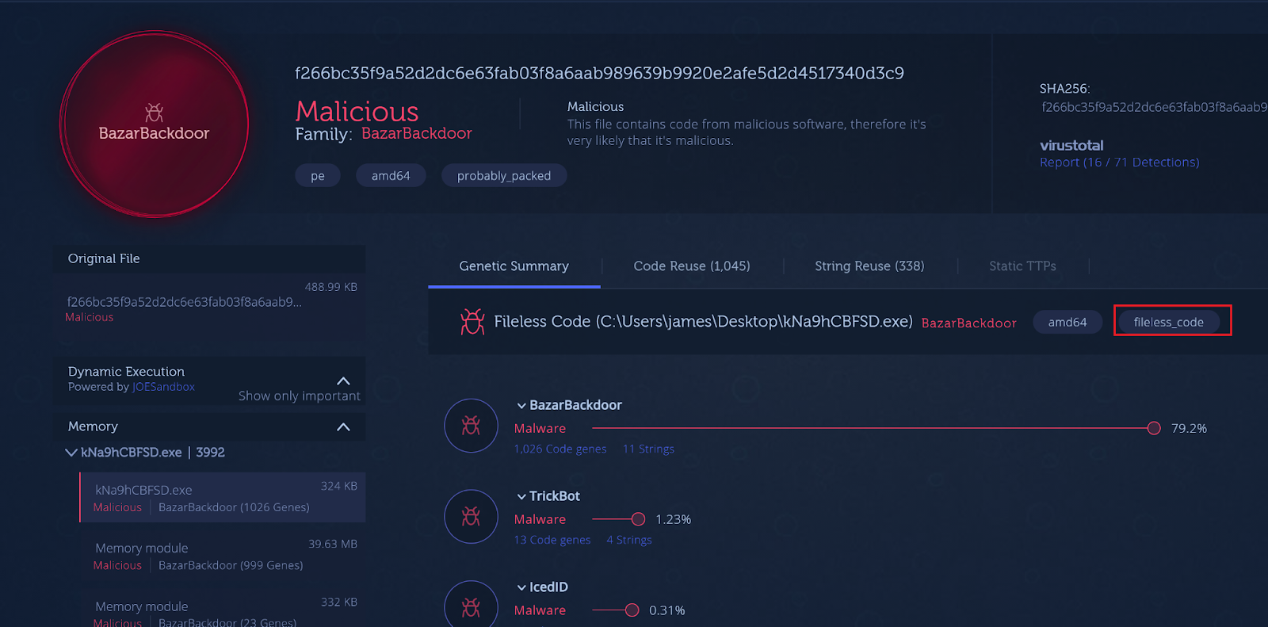Collapse the Memory panel chevron

[x=343, y=426]
